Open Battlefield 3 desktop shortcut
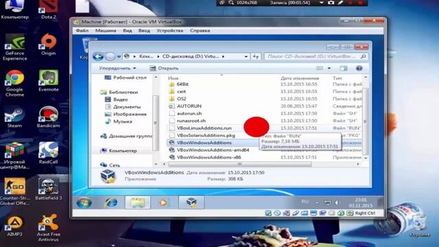Viewport: 439px width, 247px height. point(49,189)
